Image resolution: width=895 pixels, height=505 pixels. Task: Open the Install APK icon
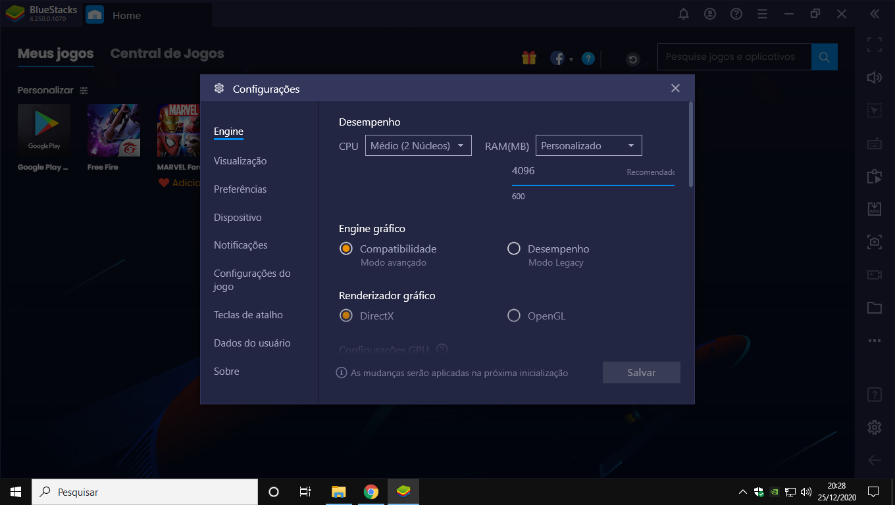tap(874, 209)
